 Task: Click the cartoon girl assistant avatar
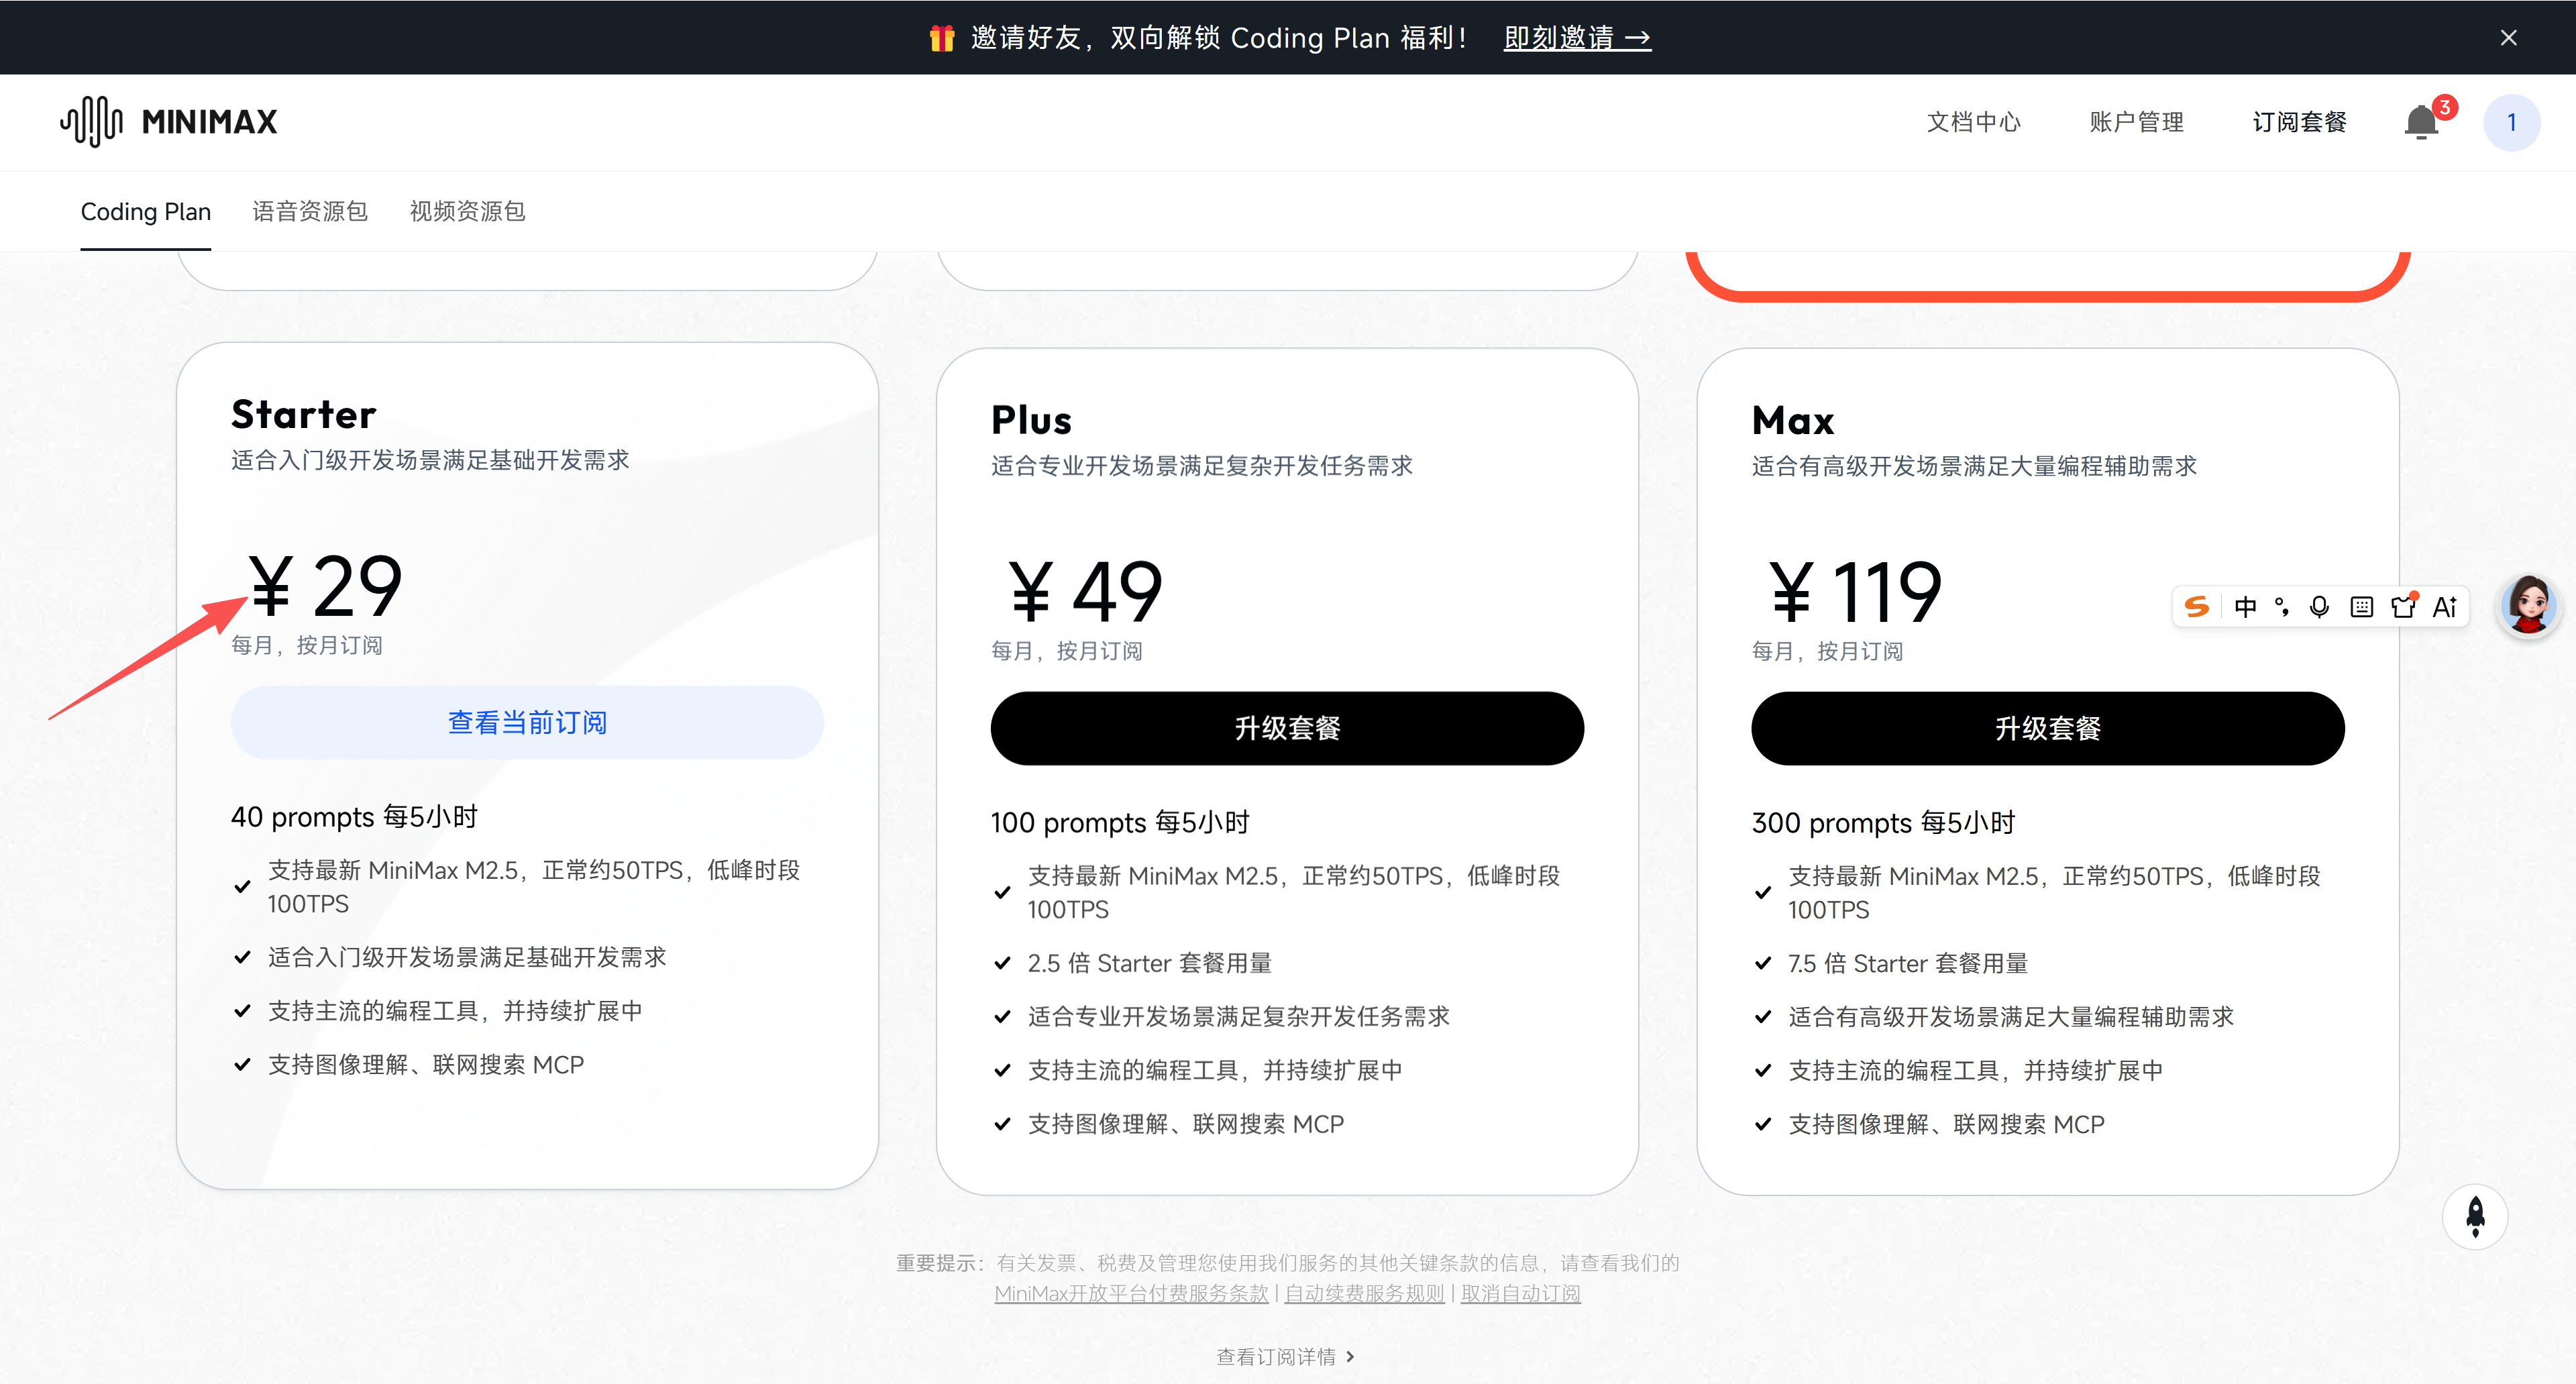2528,605
